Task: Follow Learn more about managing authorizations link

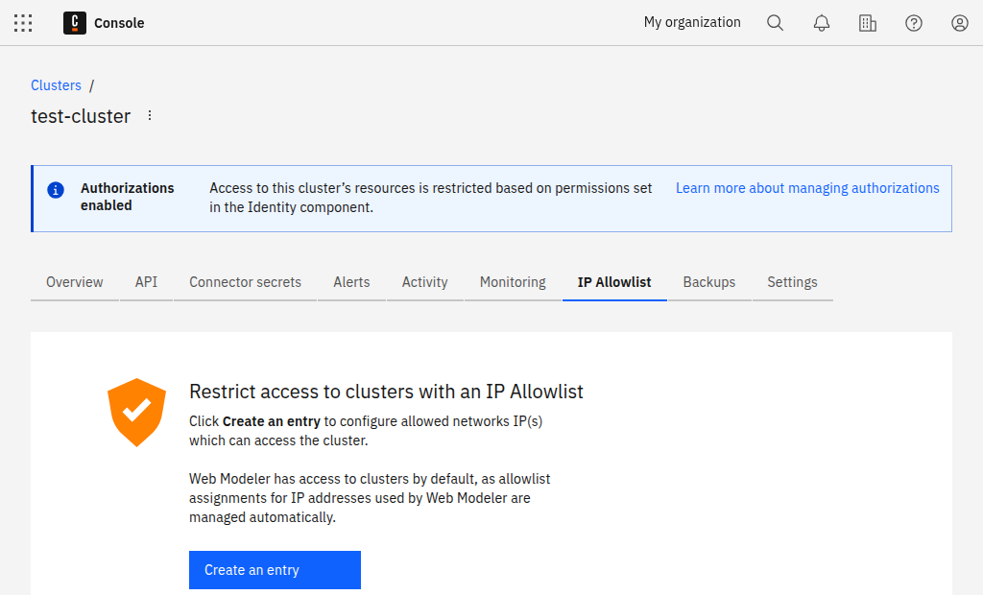Action: [x=807, y=188]
